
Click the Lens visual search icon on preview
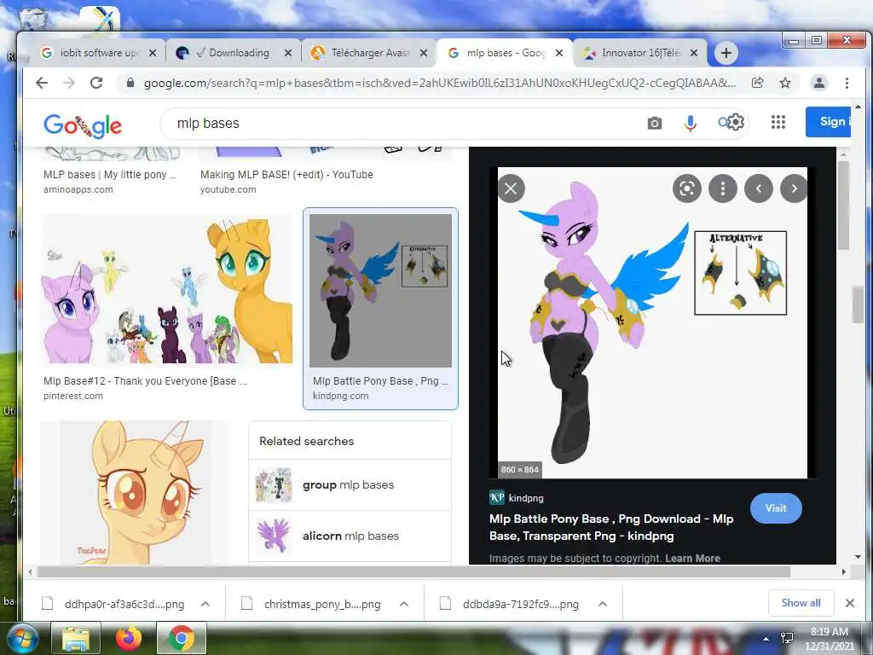(686, 188)
